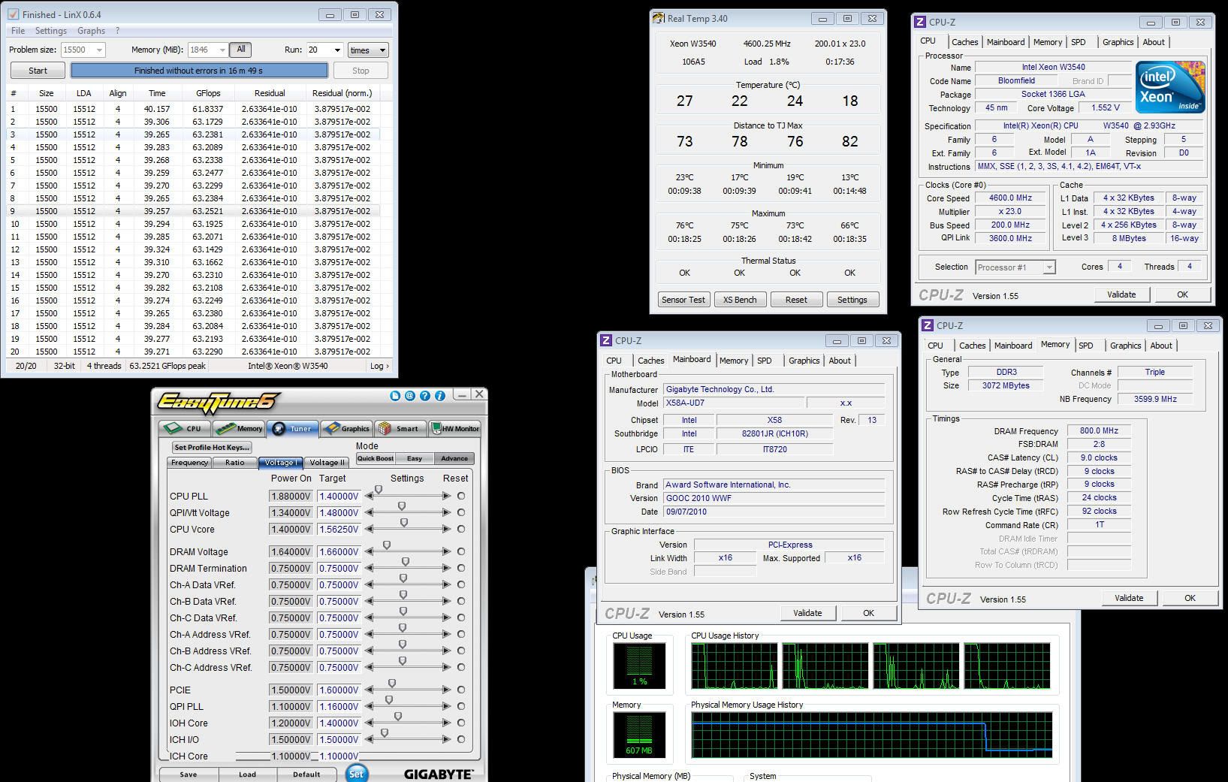Open the question-mark help icon in EasyTune6
Viewport: 1228px width, 782px height.
pos(425,395)
